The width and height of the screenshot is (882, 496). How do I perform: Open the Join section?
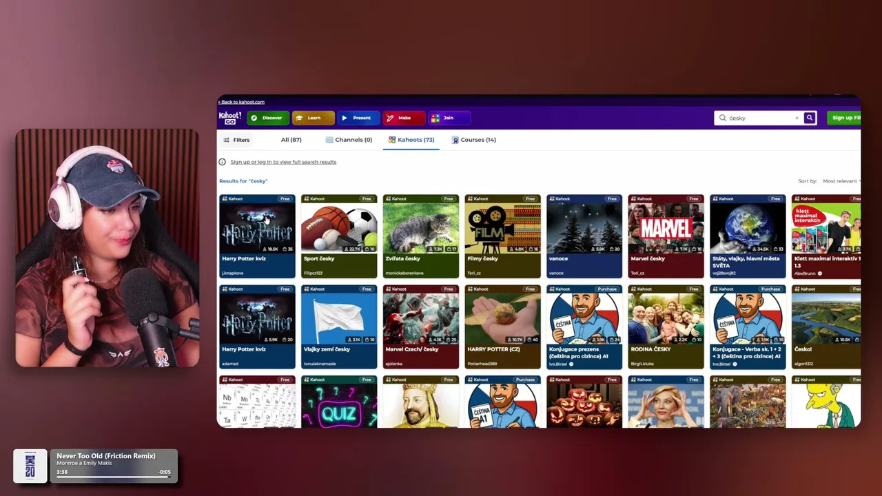[449, 118]
